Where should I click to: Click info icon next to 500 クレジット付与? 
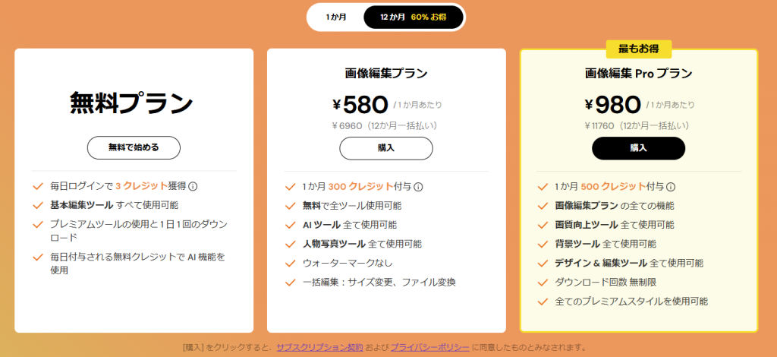click(x=670, y=187)
